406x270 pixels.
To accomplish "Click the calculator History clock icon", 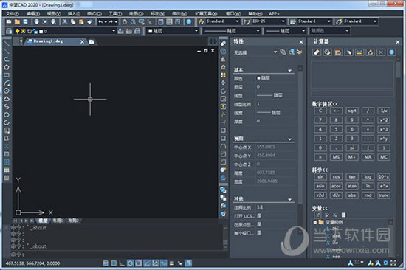I will click(327, 52).
